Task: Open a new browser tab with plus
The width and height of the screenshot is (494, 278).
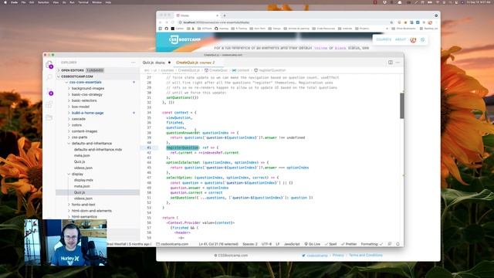Action: (225, 15)
